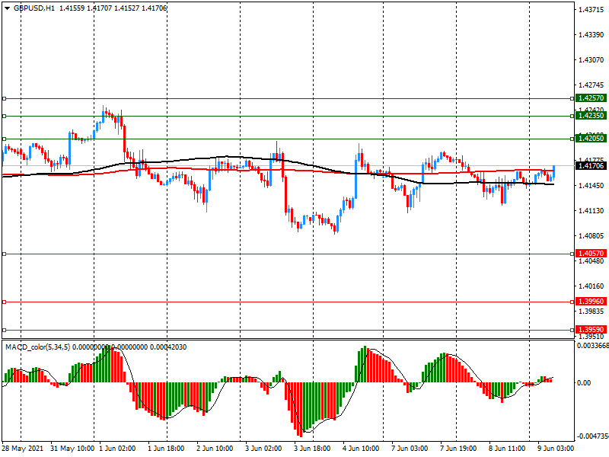Select the green 1.42350 price label

[591, 116]
